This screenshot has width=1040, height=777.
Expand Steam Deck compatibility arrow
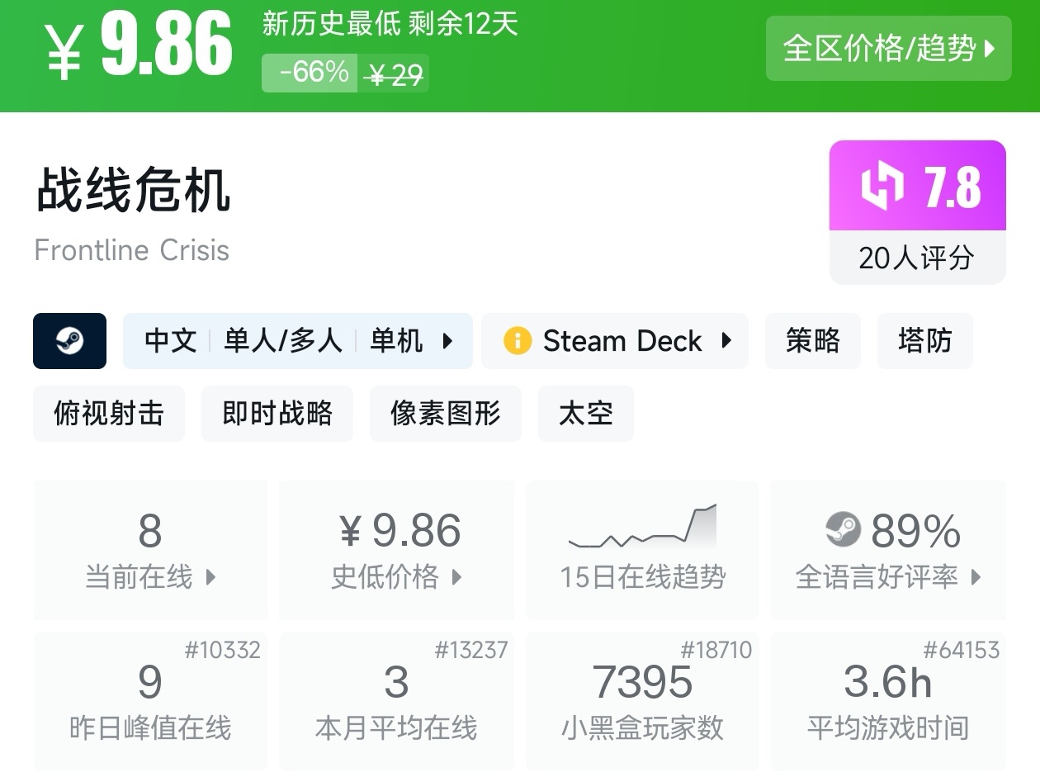coord(726,341)
